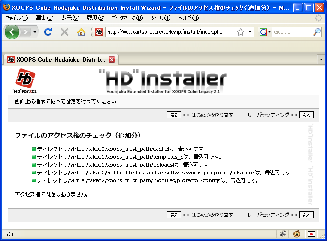Screen dimensions: 327x241
Task: Open the 編集(E) menu
Action: coord(44,18)
